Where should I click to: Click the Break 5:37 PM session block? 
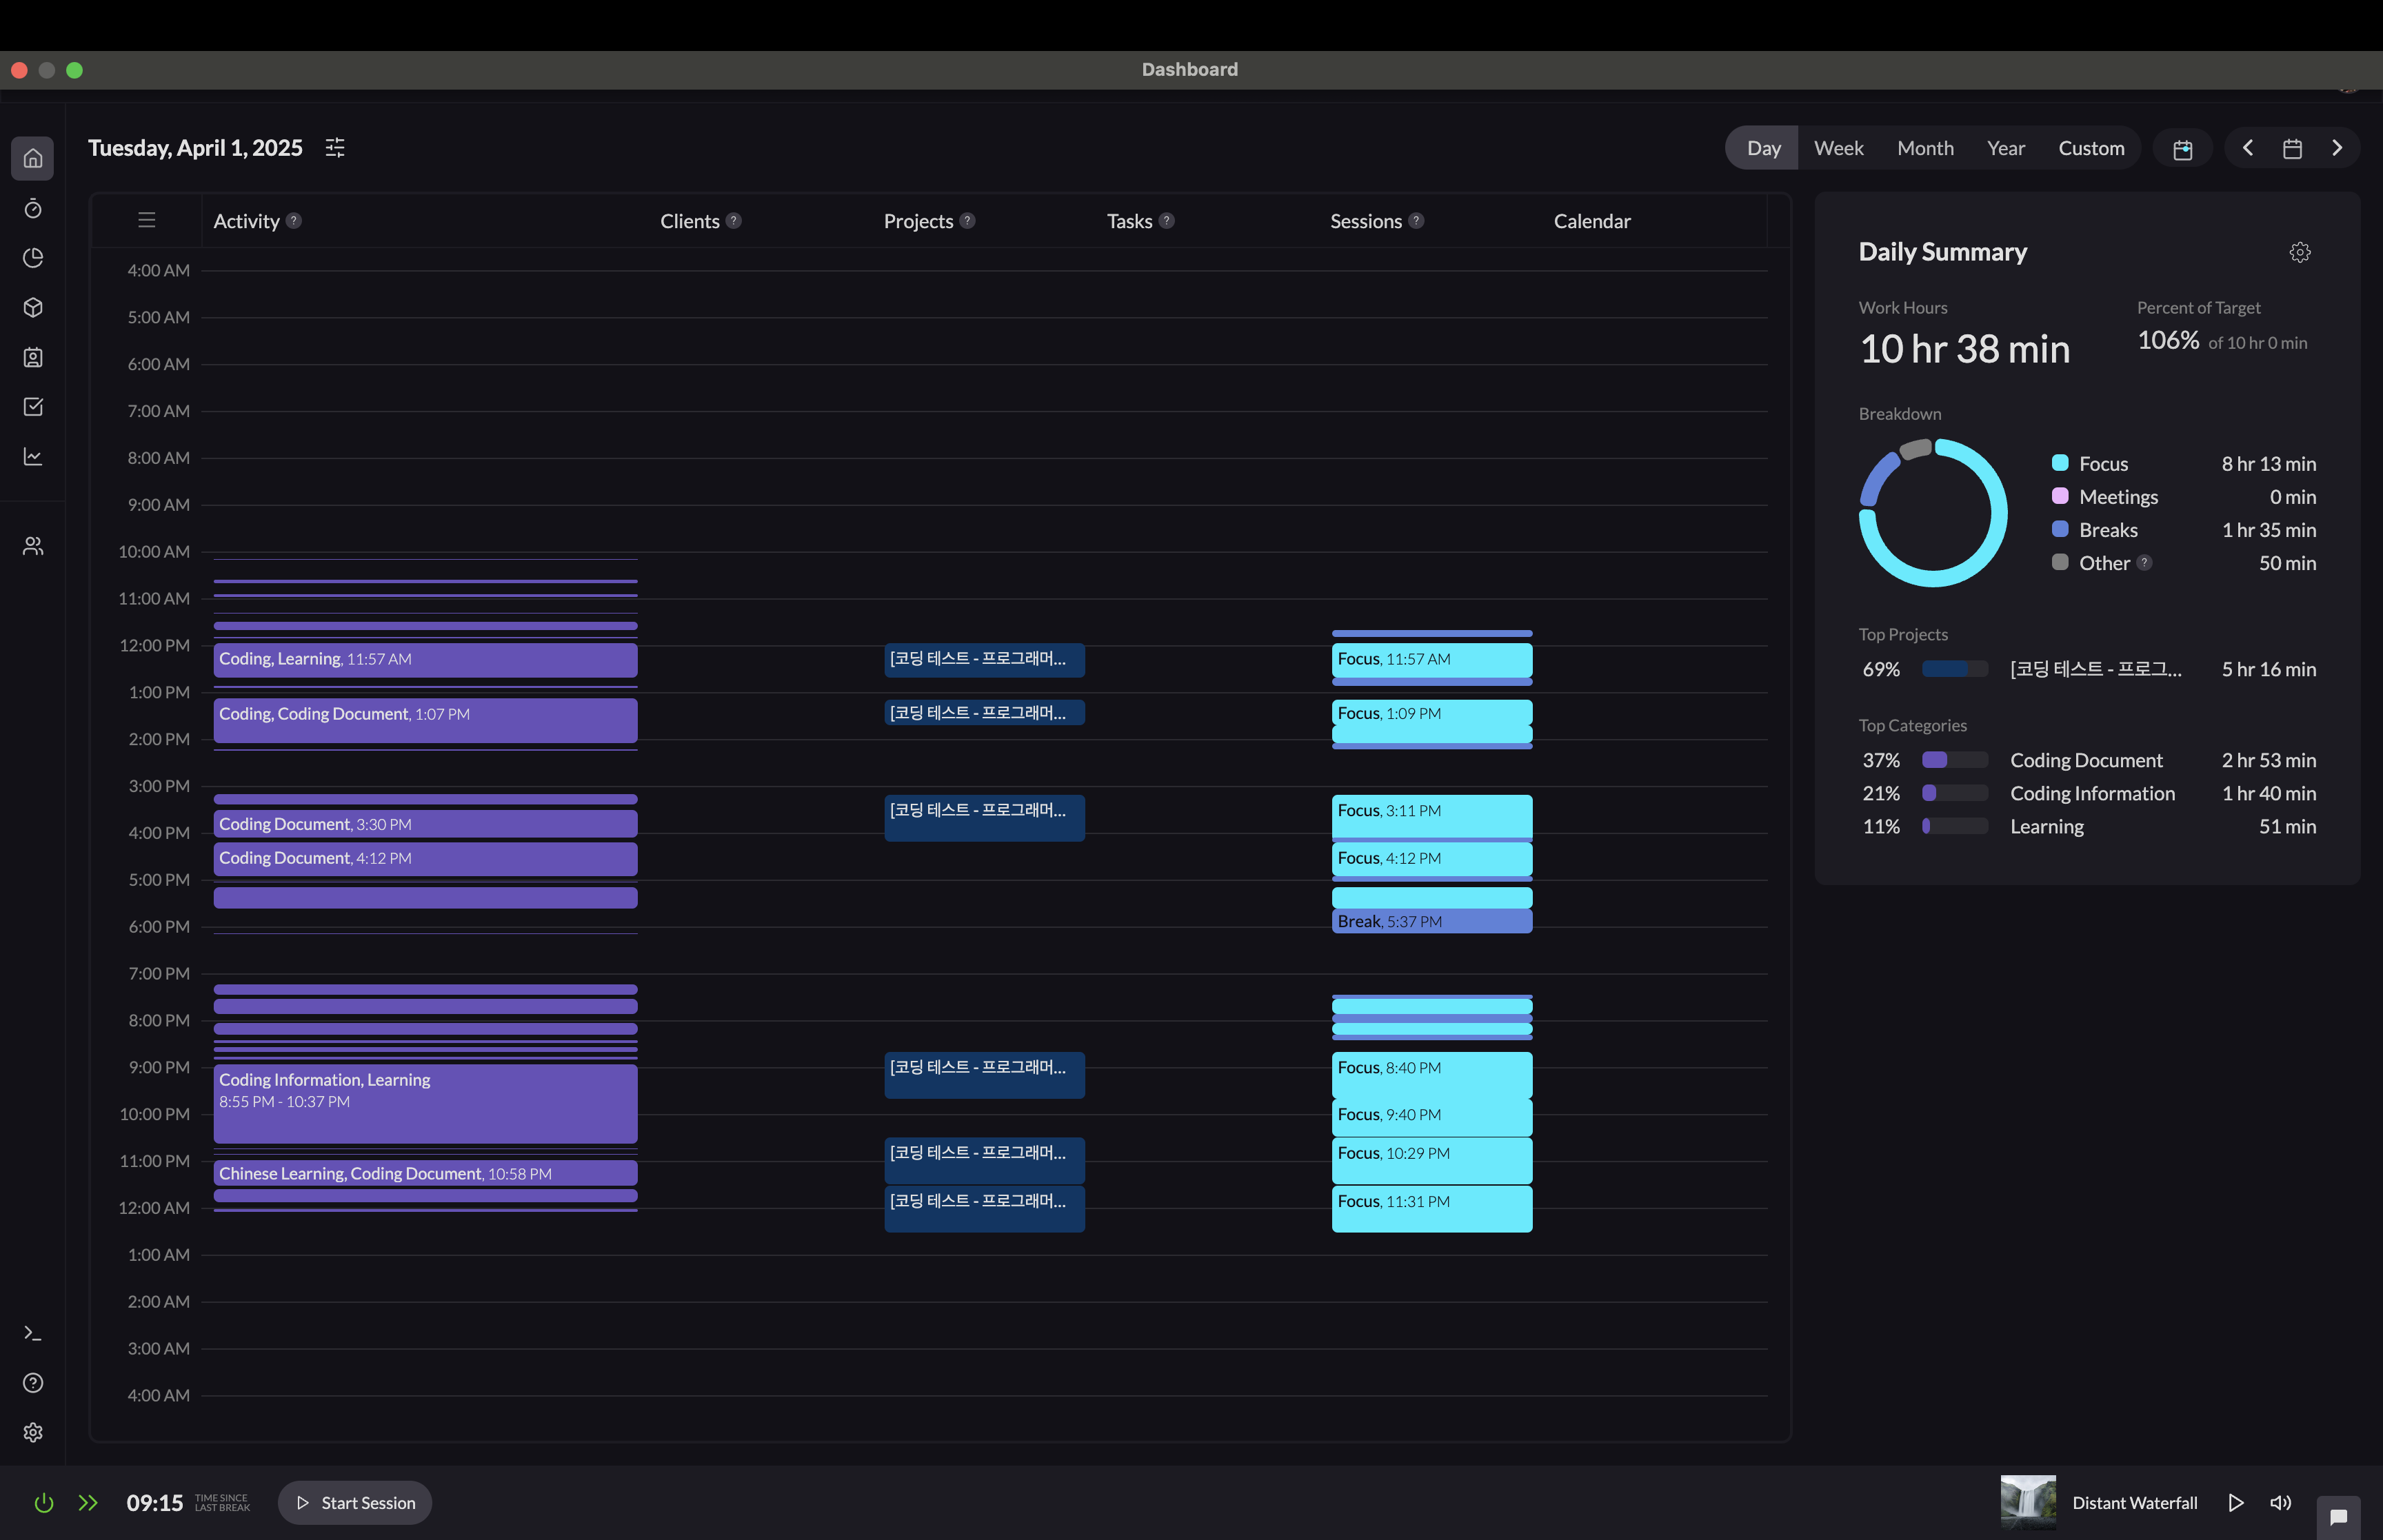(1431, 921)
